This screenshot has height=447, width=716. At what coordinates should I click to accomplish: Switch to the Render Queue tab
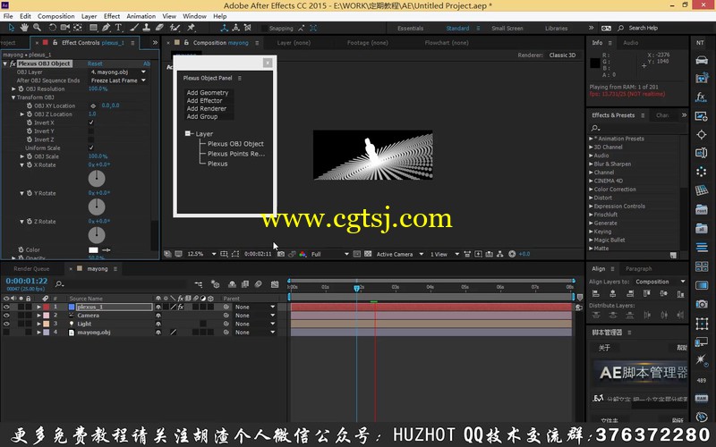pos(31,269)
